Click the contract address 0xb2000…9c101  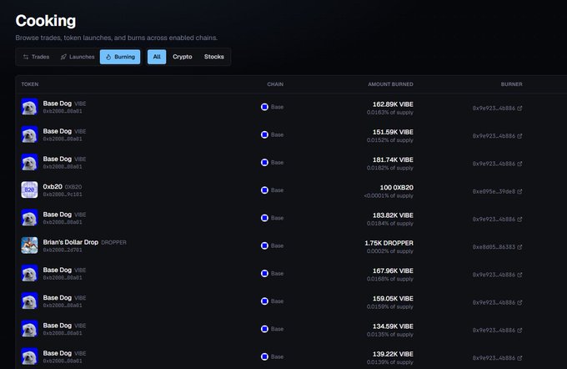pos(63,195)
